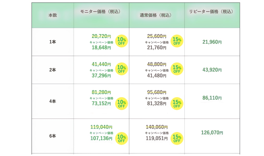The height and width of the screenshot is (156, 264).
Task: Click the 126,070円 repeater price
Action: pos(212,133)
